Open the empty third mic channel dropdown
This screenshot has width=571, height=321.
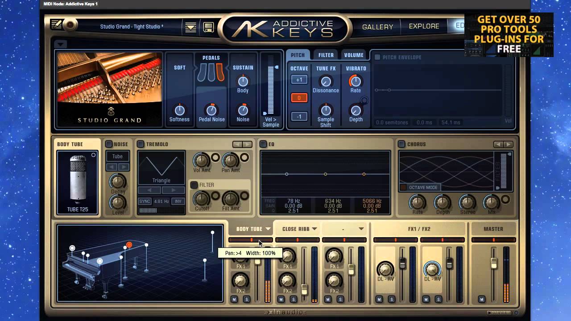(361, 229)
